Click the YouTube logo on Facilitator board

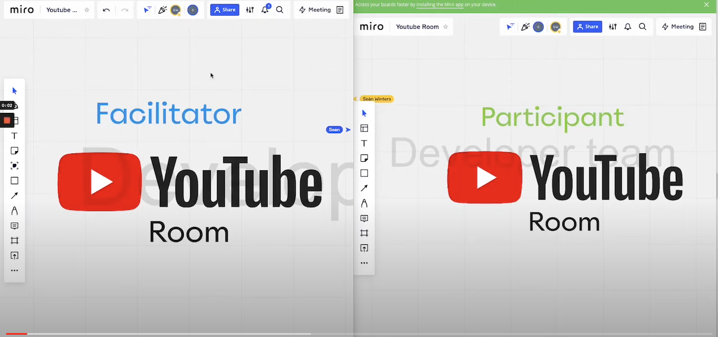190,182
